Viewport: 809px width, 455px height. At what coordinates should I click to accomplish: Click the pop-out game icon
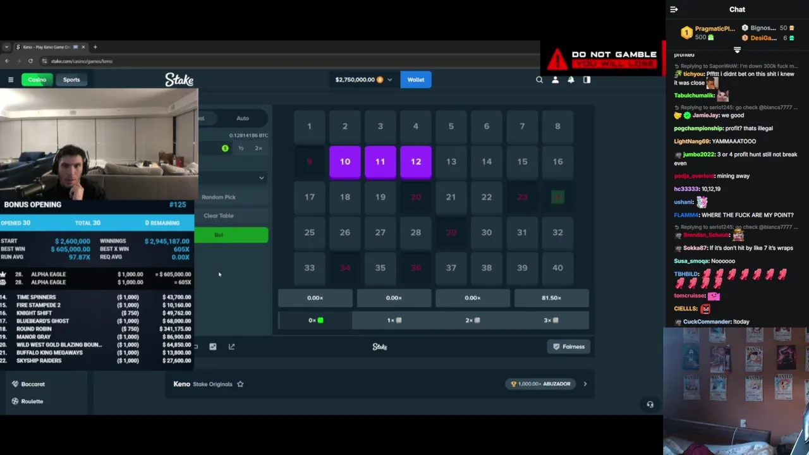231,346
